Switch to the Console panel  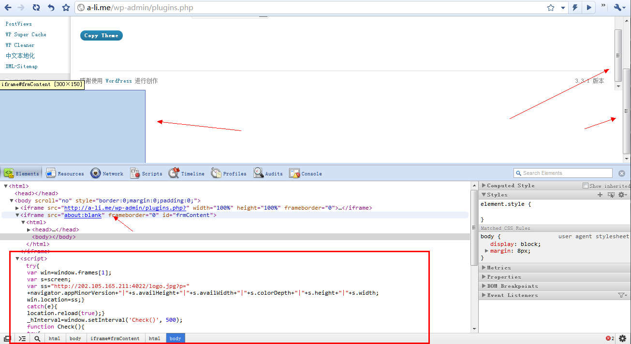pyautogui.click(x=306, y=173)
